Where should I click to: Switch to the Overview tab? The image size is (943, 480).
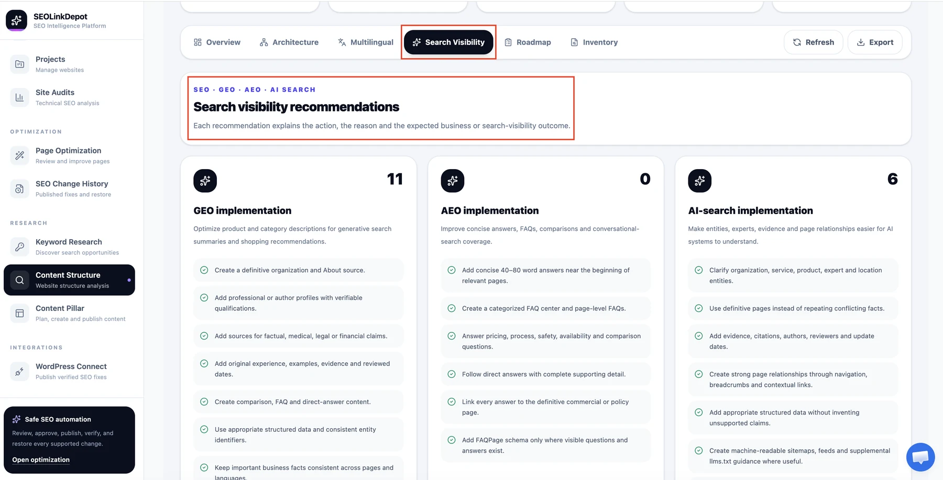pos(217,42)
